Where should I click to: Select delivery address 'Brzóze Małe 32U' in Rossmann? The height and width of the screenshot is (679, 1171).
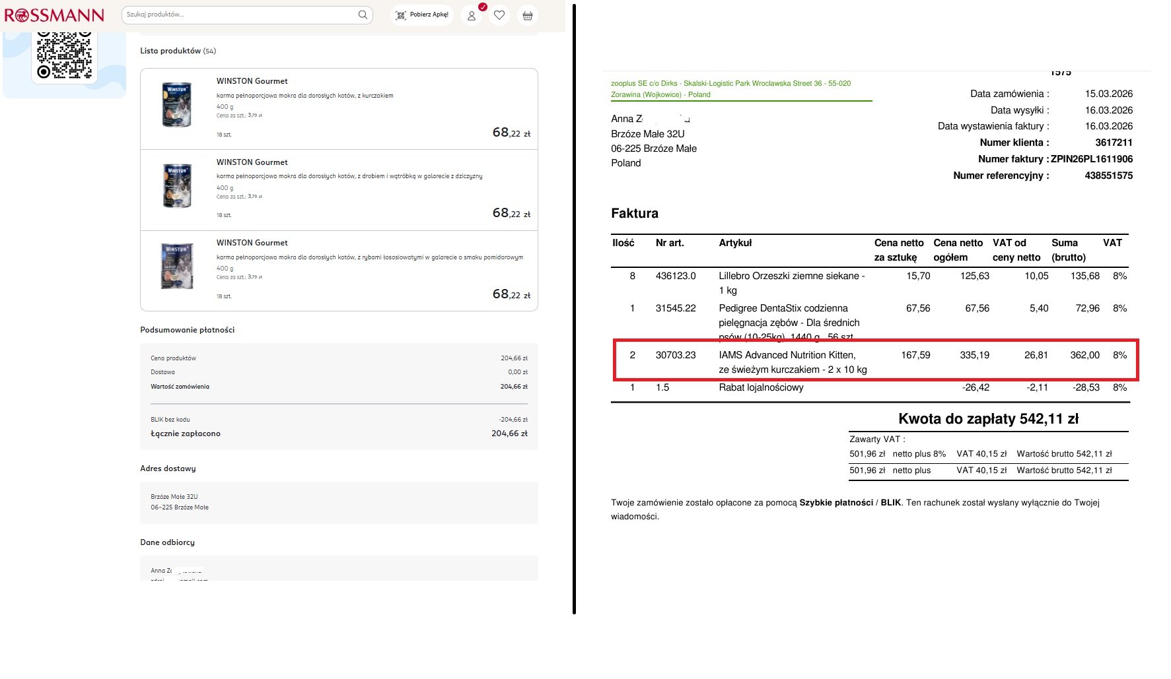pos(174,497)
